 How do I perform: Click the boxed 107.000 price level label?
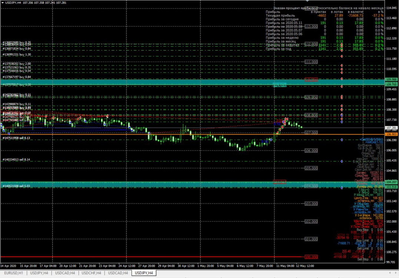(x=311, y=133)
